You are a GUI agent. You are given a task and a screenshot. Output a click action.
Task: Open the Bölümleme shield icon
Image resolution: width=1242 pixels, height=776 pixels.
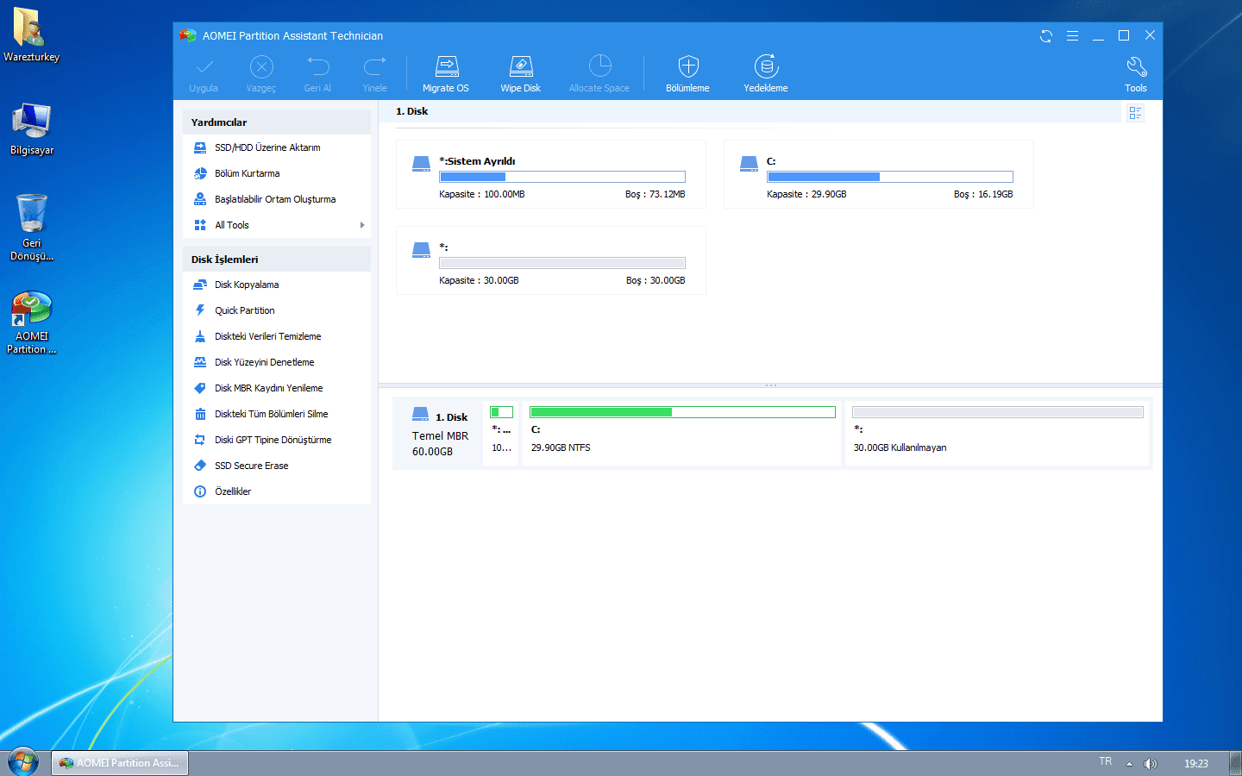pyautogui.click(x=688, y=66)
